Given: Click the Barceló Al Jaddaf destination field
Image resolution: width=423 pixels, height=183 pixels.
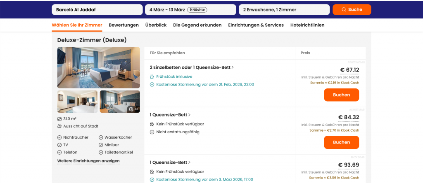Looking at the screenshot, I should [97, 9].
